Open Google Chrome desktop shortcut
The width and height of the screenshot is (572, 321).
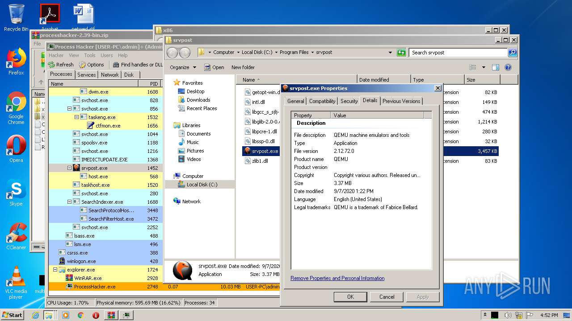tap(16, 108)
